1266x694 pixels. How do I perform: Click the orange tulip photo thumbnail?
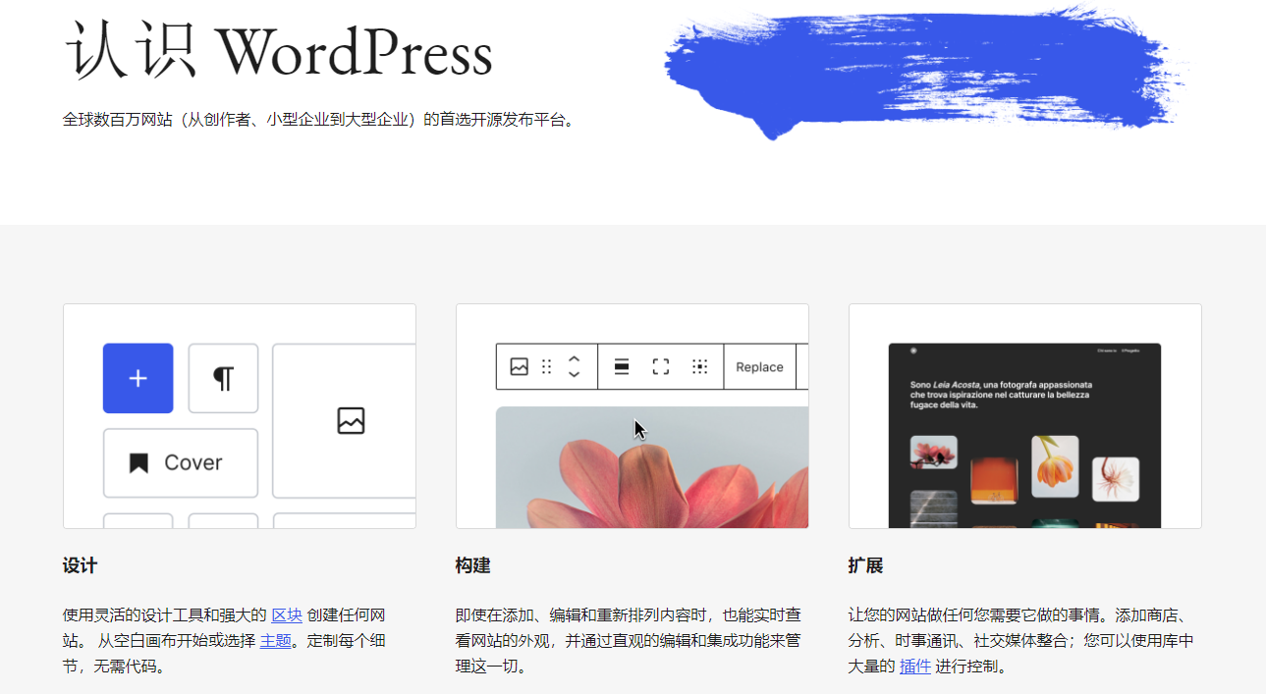coord(1055,466)
